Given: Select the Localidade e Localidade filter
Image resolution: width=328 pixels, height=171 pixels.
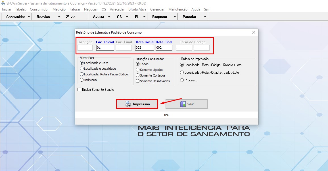Looking at the screenshot, I should (x=82, y=69).
